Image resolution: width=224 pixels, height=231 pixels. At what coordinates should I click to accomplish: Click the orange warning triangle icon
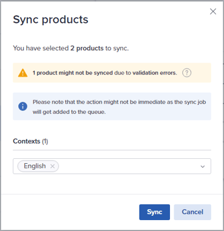(22, 73)
